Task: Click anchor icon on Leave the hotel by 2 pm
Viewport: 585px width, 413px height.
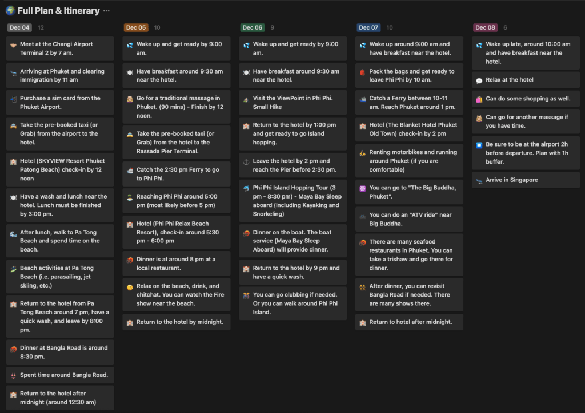Action: pos(246,162)
